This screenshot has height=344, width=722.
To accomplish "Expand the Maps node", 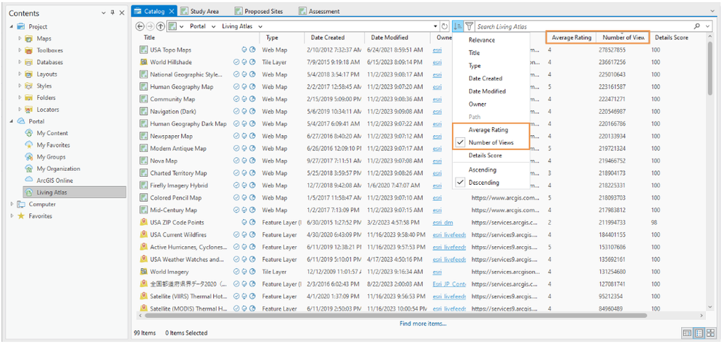I will [x=19, y=39].
